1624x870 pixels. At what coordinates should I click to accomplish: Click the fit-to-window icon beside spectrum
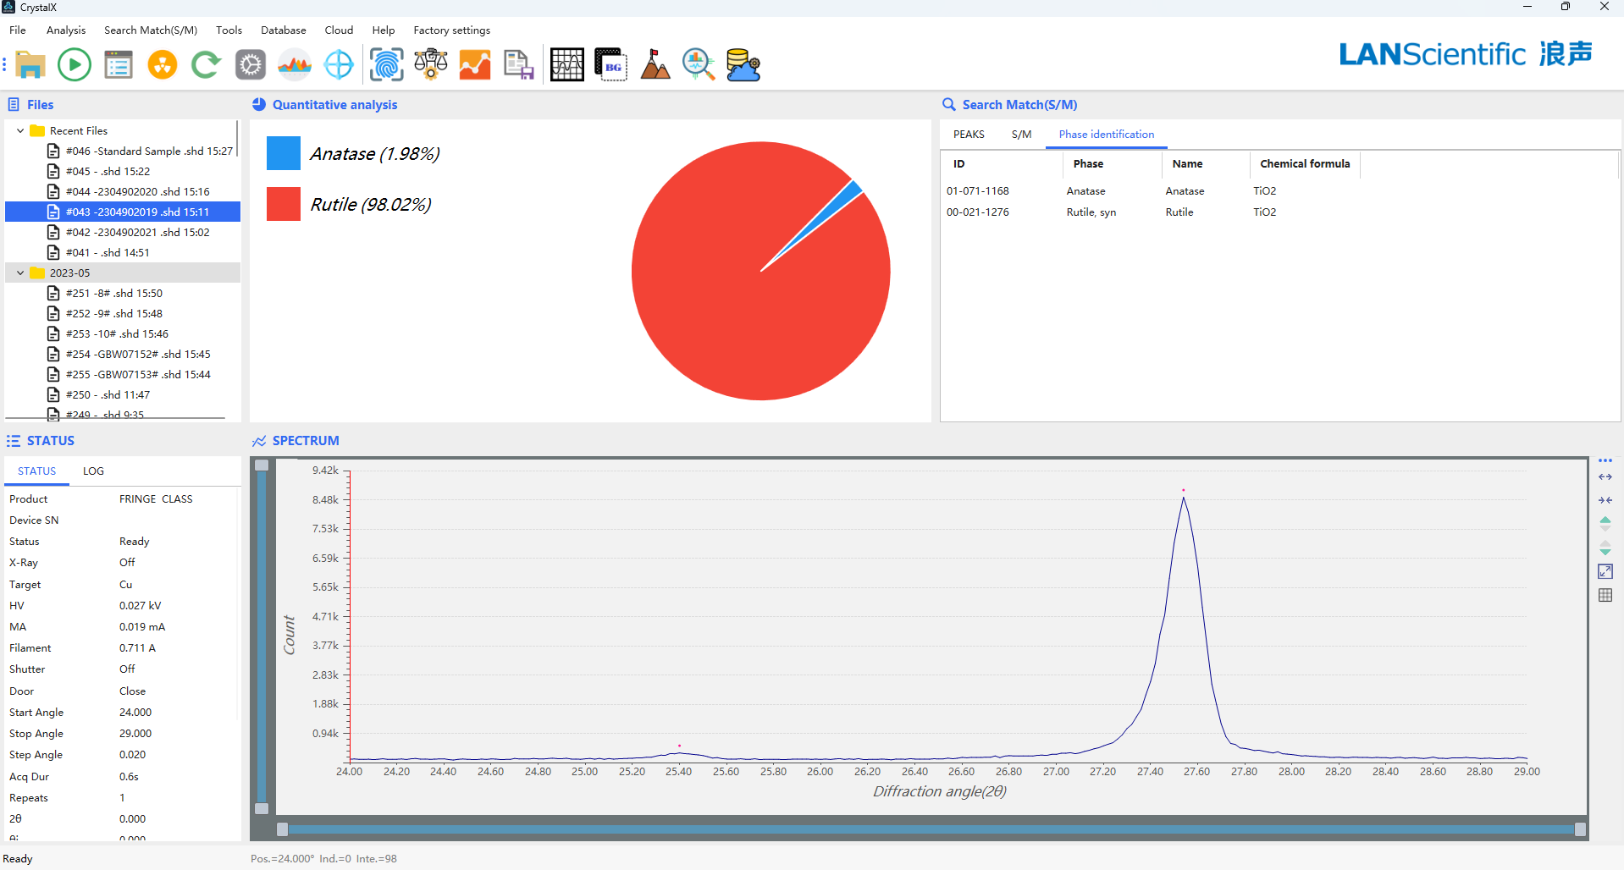(1605, 572)
